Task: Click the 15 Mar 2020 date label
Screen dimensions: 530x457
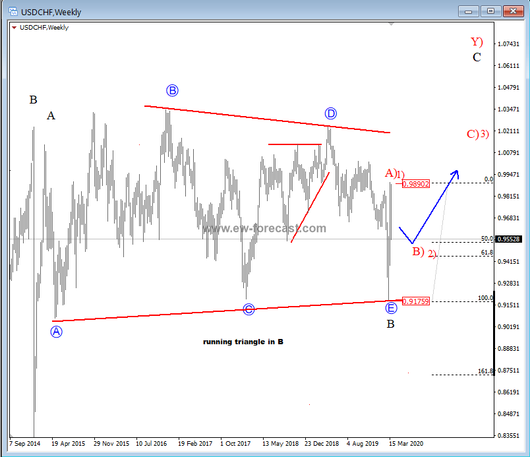Action: (407, 444)
